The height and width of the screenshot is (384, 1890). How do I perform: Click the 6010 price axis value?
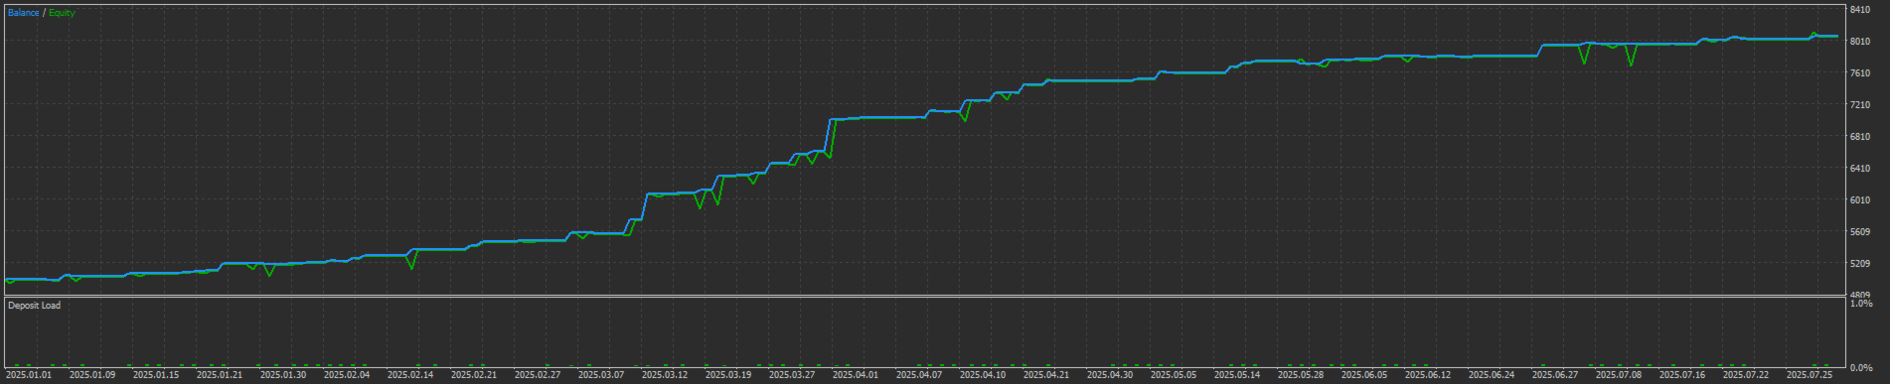pyautogui.click(x=1860, y=200)
